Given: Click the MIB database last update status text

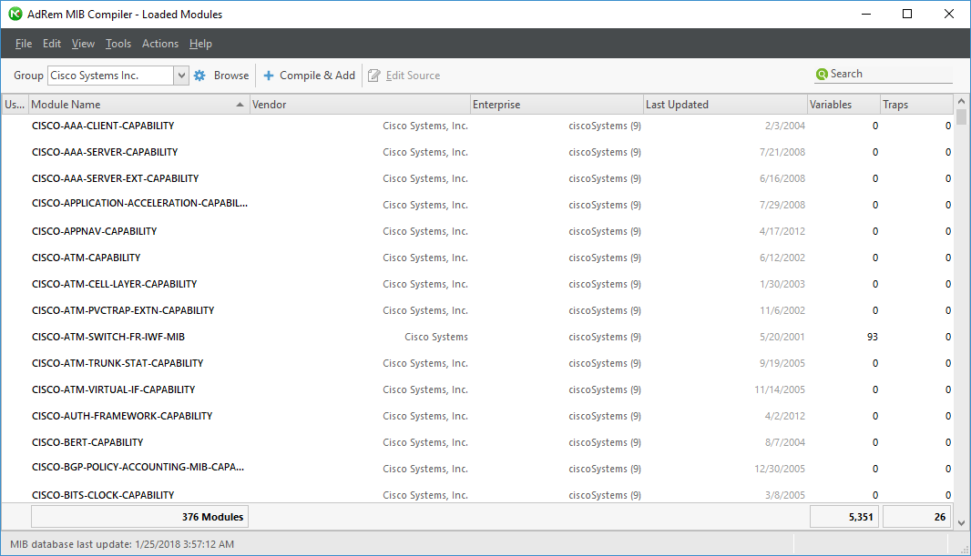Looking at the screenshot, I should click(122, 544).
